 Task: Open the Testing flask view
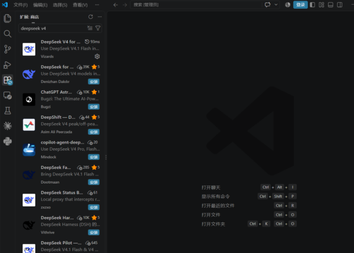click(8, 111)
